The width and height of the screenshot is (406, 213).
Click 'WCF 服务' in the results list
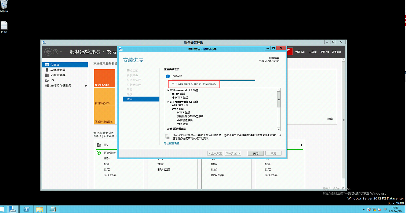point(178,109)
